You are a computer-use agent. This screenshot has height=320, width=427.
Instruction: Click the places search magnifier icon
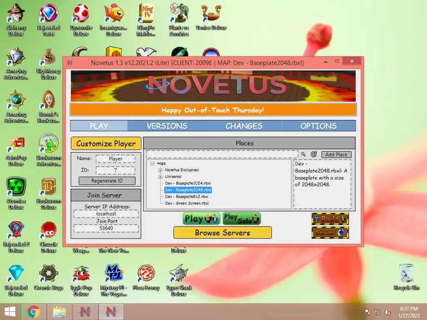click(x=304, y=154)
